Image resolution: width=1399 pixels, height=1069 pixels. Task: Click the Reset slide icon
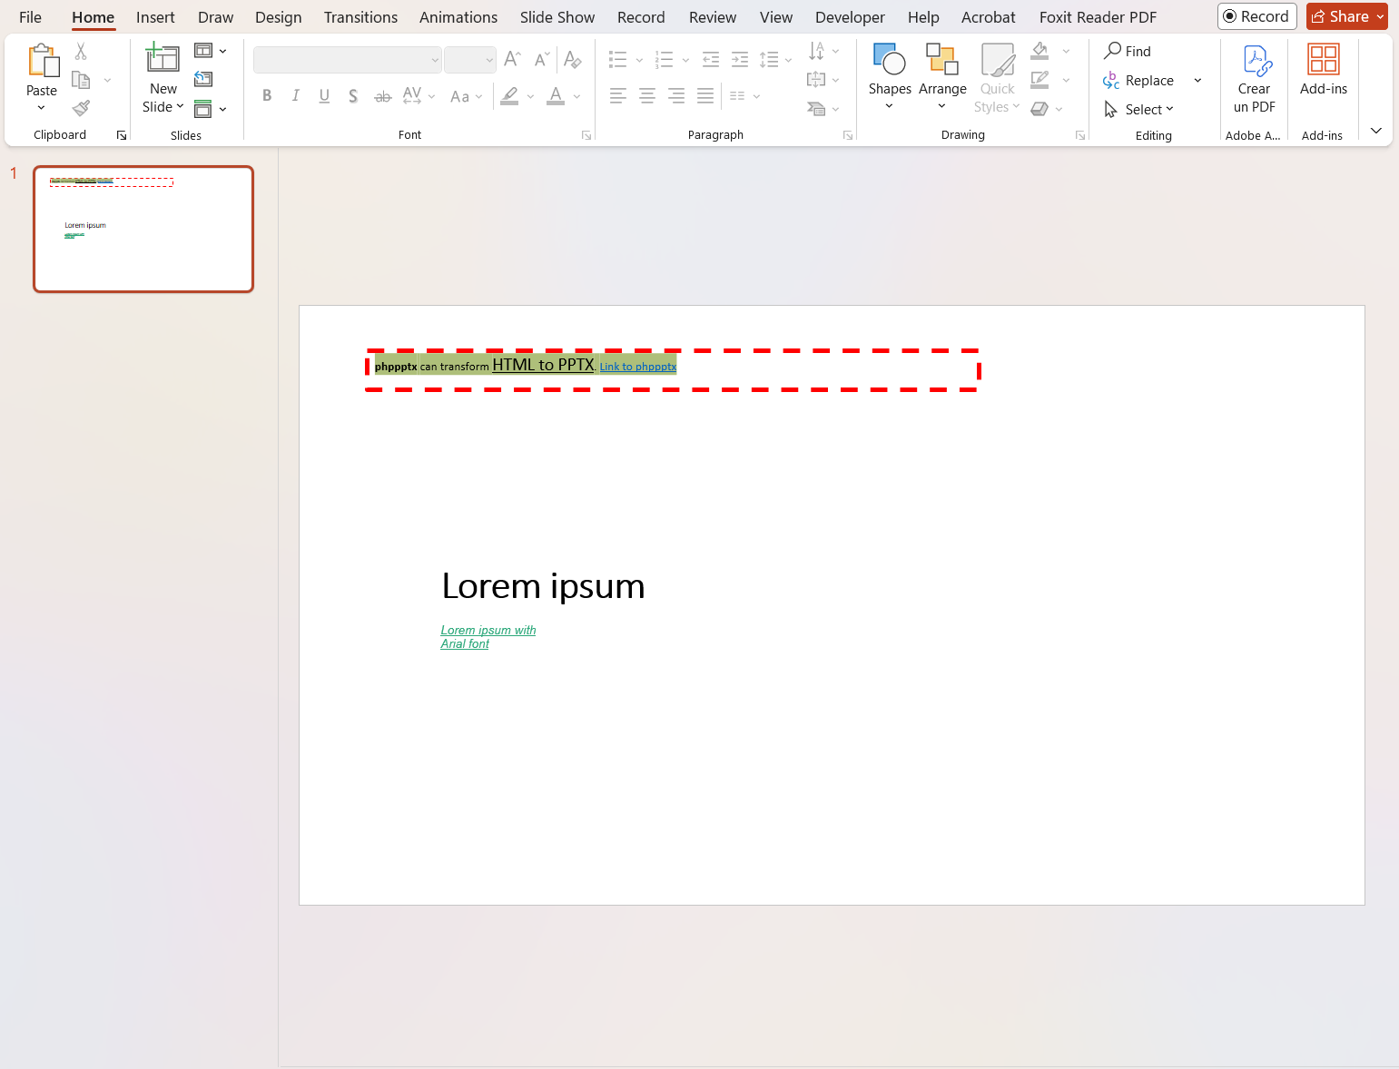[203, 80]
